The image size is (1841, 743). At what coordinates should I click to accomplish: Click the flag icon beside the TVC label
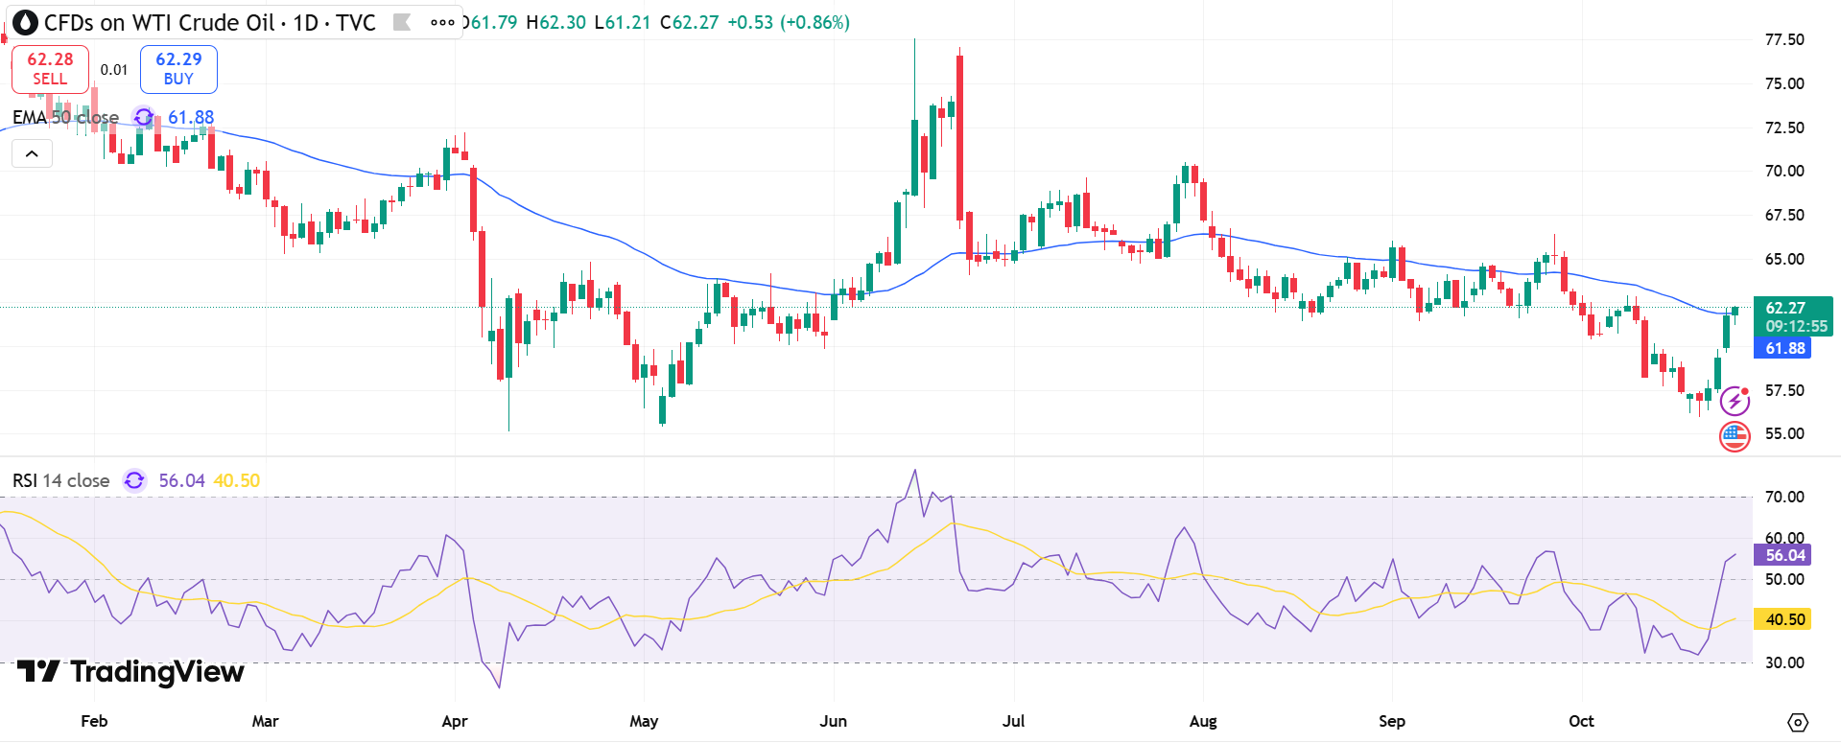402,22
